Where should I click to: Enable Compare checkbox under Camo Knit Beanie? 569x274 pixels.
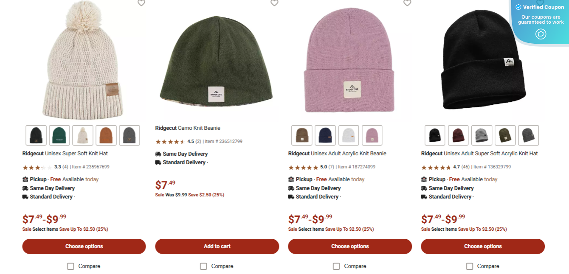click(203, 266)
